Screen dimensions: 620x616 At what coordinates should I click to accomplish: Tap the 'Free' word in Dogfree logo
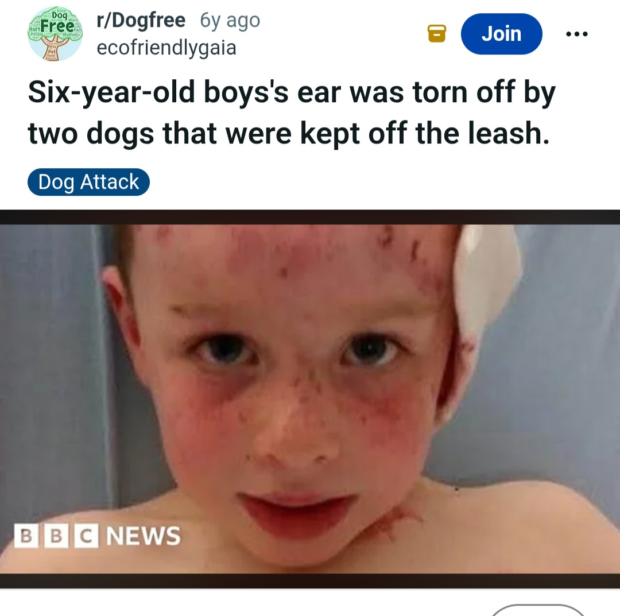[x=57, y=26]
